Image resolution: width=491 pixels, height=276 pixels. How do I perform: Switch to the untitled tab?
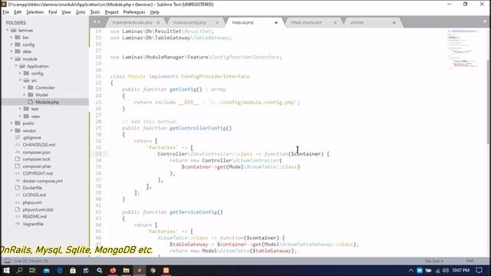pyautogui.click(x=357, y=22)
